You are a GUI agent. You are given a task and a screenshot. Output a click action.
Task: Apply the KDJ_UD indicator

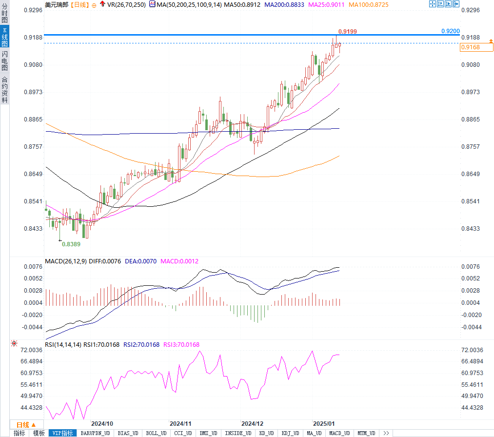pyautogui.click(x=290, y=433)
